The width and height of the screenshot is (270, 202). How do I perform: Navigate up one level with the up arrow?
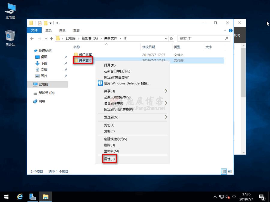coord(51,38)
